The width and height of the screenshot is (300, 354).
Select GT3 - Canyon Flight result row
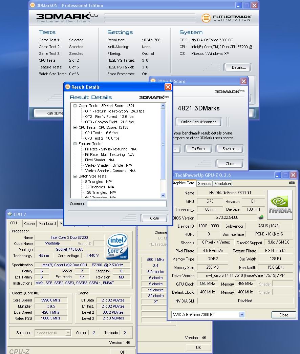(x=109, y=122)
